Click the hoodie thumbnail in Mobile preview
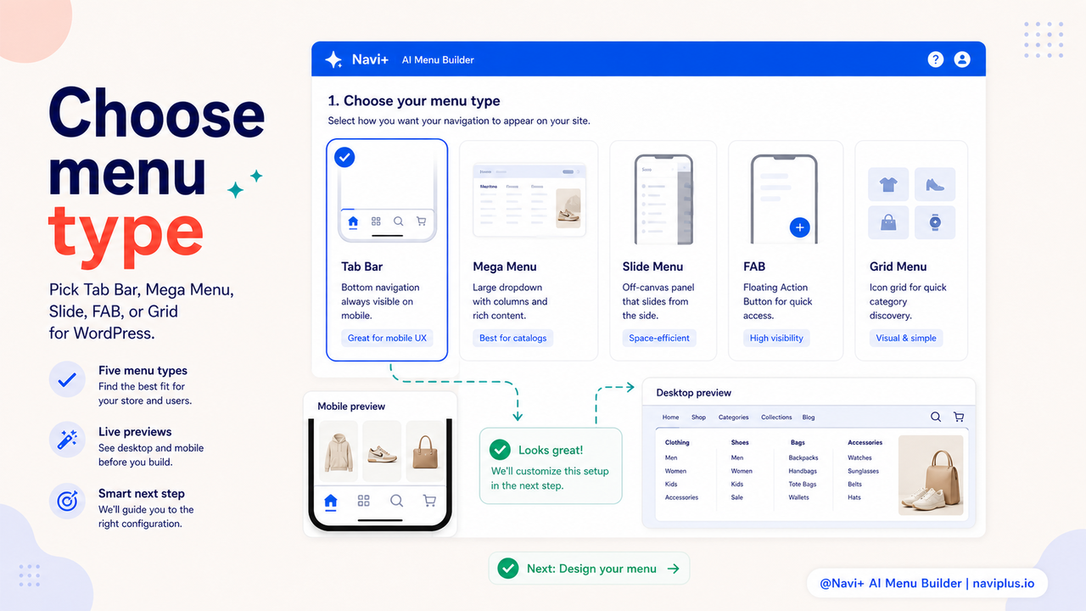Screen dimensions: 1086x611 click(338, 451)
